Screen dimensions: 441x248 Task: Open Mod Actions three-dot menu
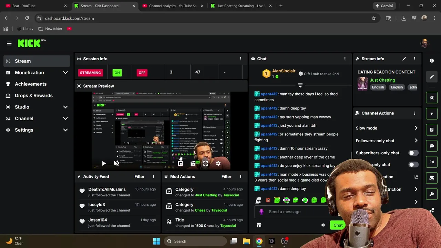tap(240, 177)
